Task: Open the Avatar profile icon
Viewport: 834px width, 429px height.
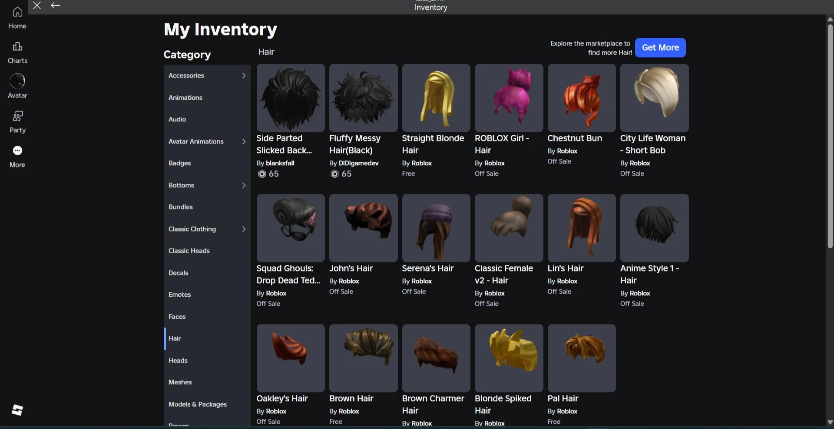Action: point(17,81)
